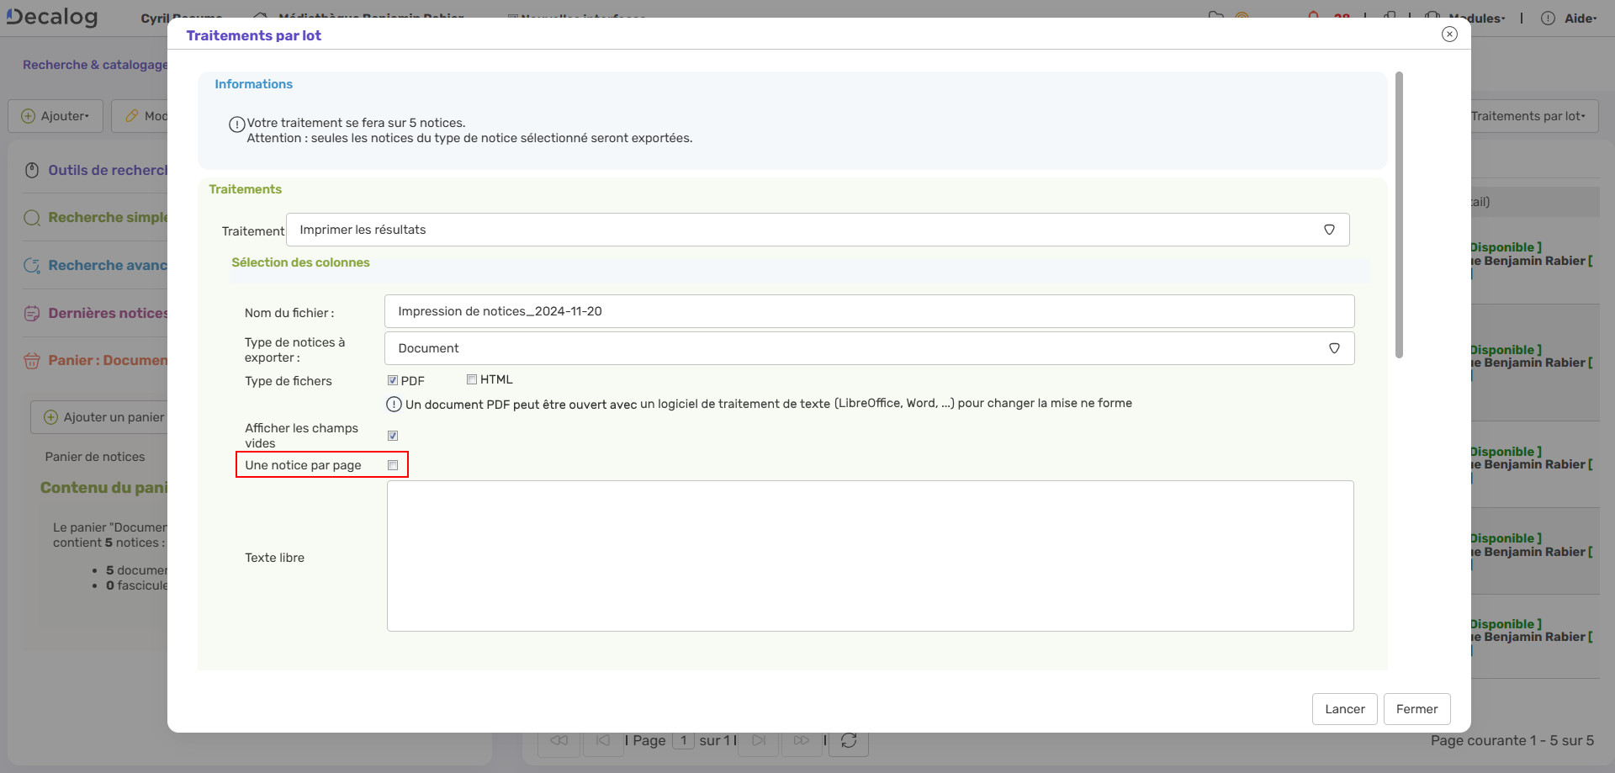The height and width of the screenshot is (773, 1615).
Task: Uncheck the PDF file type checkbox
Action: click(x=392, y=379)
